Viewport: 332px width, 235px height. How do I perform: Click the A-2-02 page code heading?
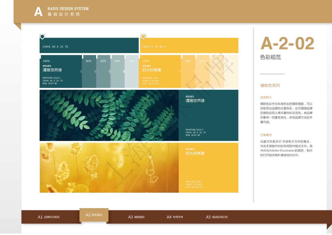[287, 43]
